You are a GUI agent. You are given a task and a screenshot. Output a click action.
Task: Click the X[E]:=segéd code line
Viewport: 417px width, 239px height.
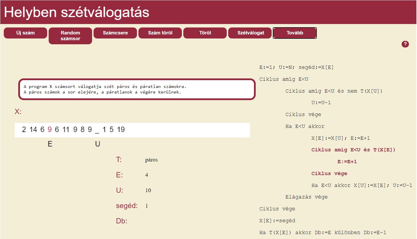click(277, 221)
